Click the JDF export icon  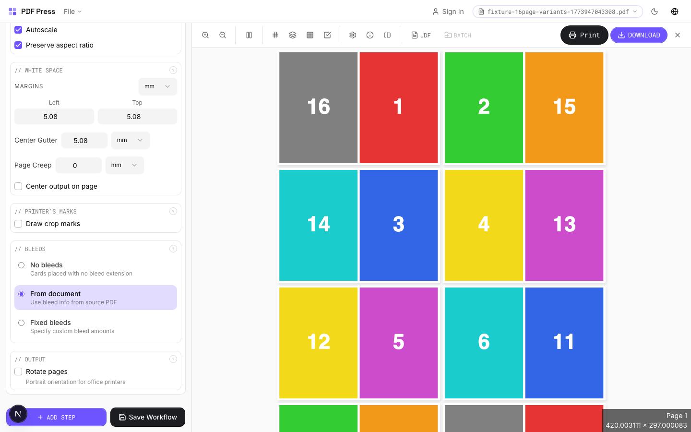421,35
